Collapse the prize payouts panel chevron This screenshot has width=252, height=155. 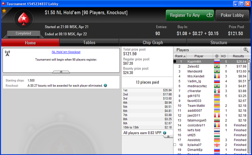click(x=168, y=137)
